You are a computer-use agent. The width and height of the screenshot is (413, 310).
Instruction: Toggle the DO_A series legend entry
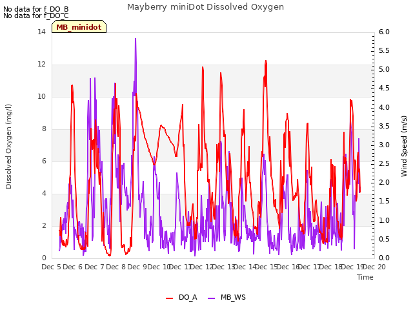[181, 297]
